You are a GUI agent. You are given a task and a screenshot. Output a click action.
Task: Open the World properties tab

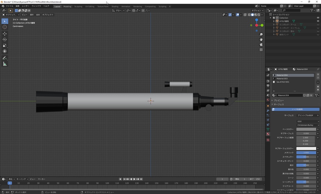coord(268,100)
